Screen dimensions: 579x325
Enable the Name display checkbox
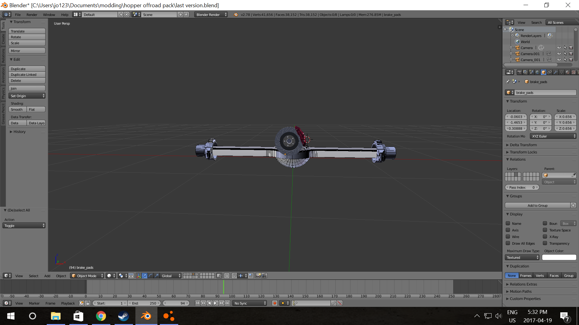click(x=508, y=223)
